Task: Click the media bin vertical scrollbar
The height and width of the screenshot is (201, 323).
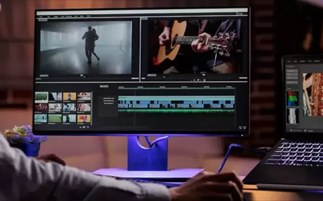Action: pos(92,108)
